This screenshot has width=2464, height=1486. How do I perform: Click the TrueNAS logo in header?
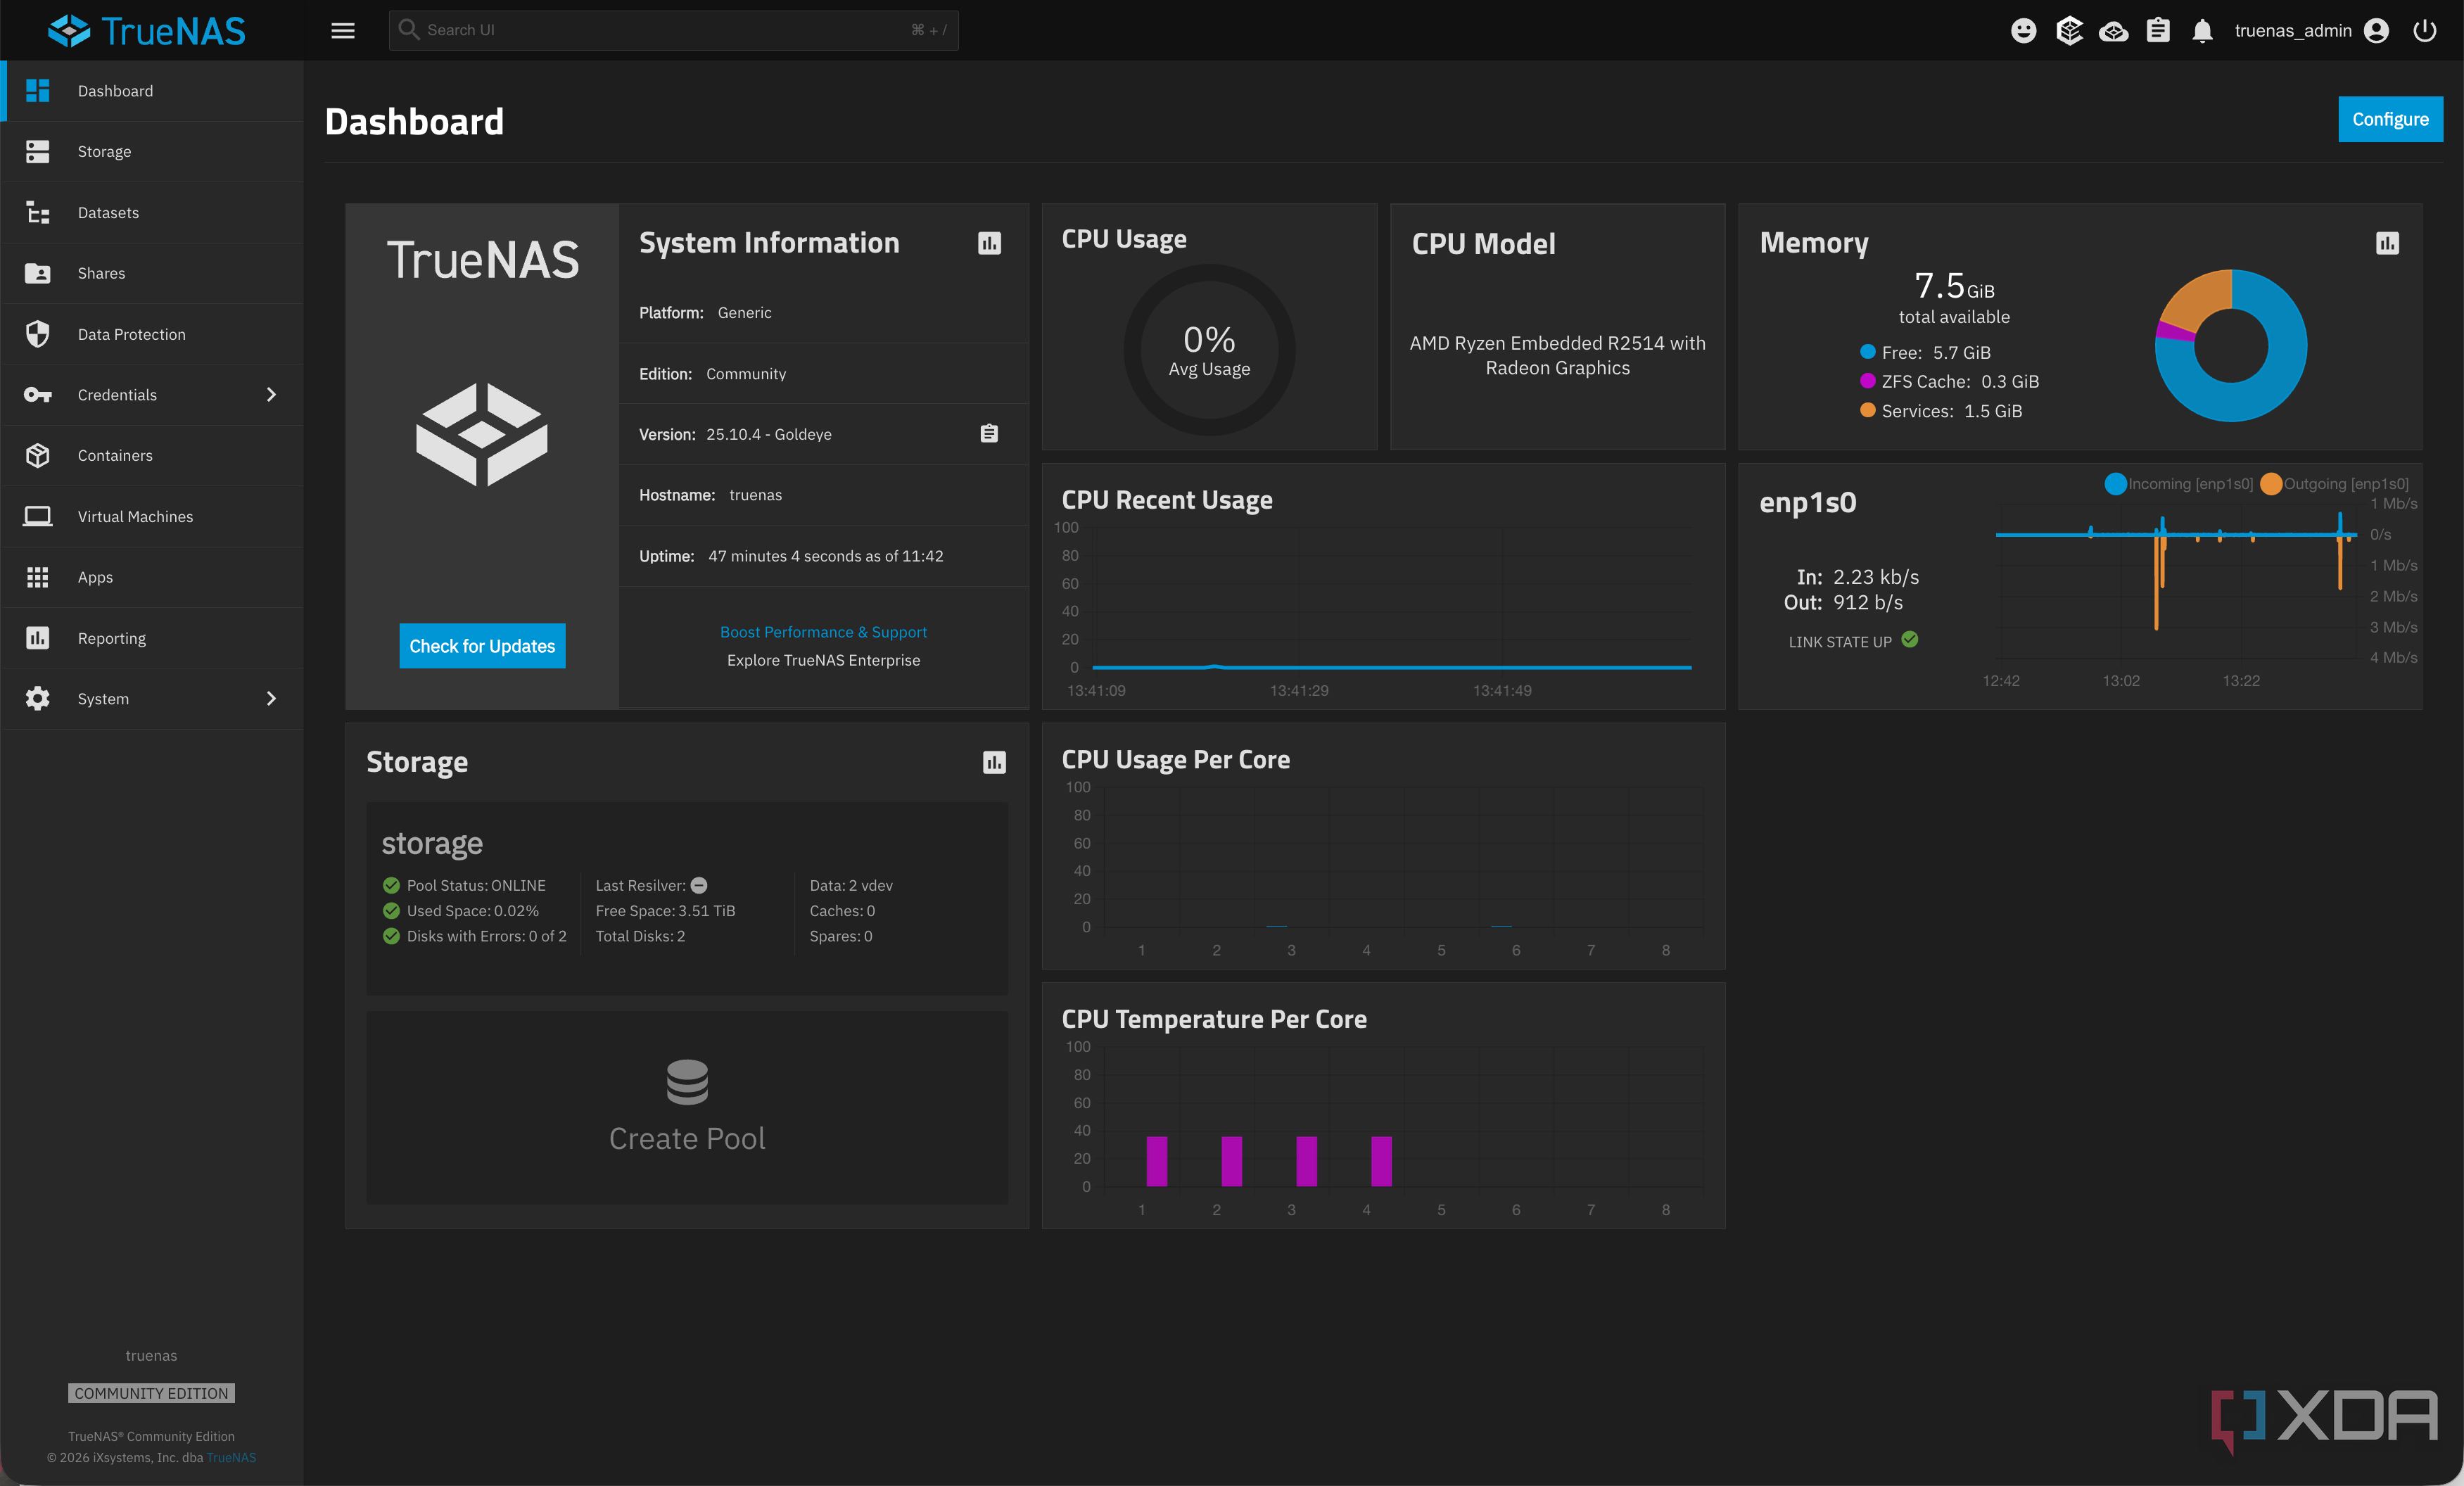[x=147, y=31]
